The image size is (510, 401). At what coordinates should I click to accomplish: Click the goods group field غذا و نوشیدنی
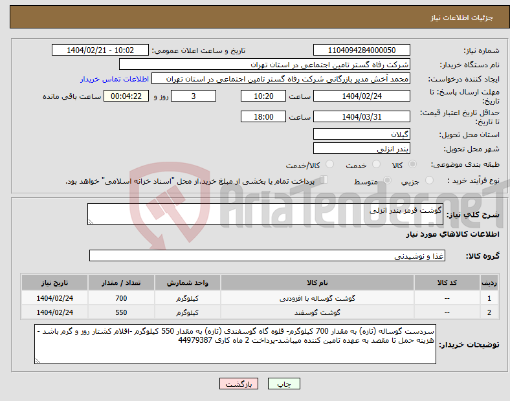[x=267, y=255]
